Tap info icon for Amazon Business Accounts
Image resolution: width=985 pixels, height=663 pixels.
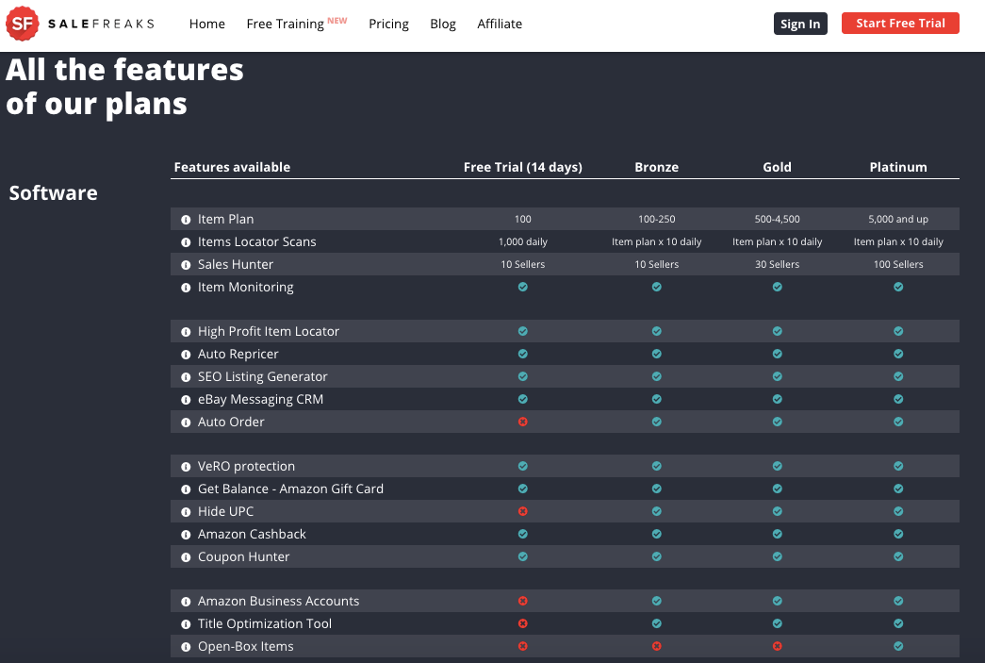tap(186, 602)
